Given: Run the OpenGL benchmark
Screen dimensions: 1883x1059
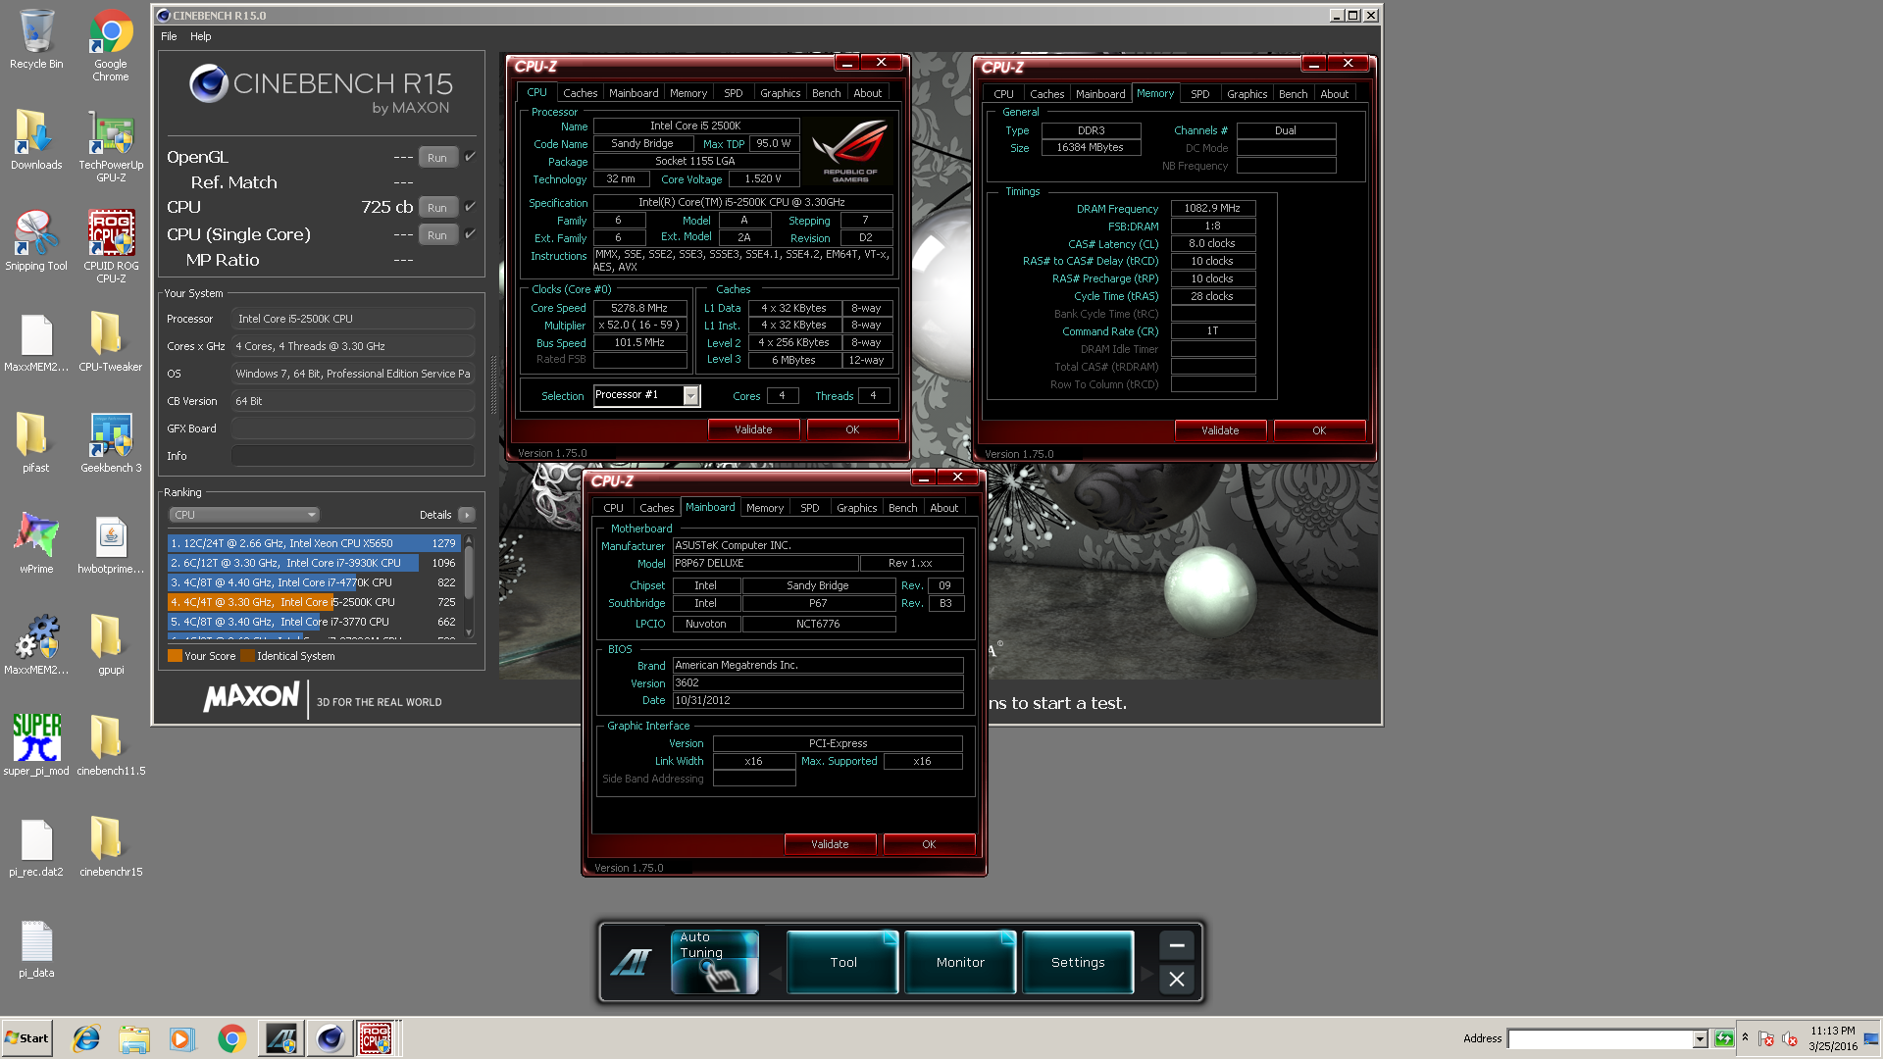Looking at the screenshot, I should (x=437, y=157).
